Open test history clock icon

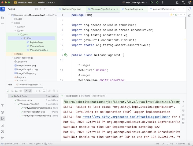pyautogui.click(x=44, y=91)
